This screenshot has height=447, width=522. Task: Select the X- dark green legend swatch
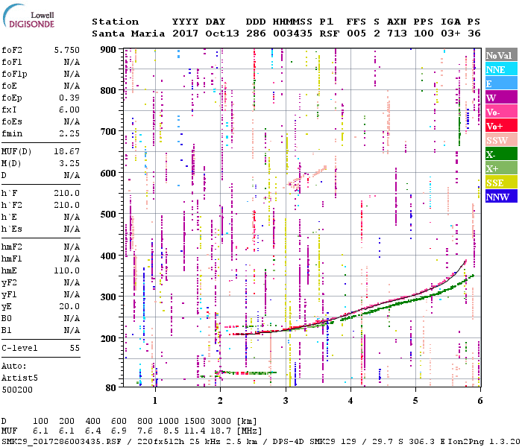click(501, 153)
